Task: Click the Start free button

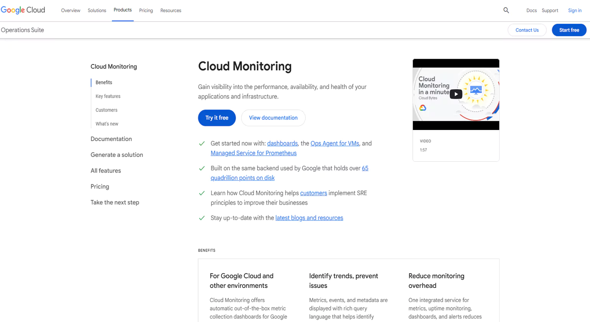Action: [x=569, y=30]
